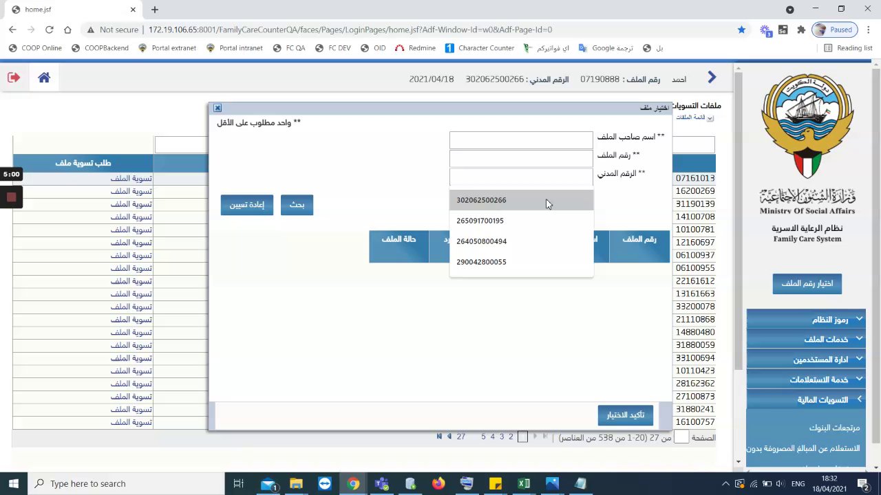Open File Explorer from taskbar
Screen dimensions: 881x495
[296, 483]
